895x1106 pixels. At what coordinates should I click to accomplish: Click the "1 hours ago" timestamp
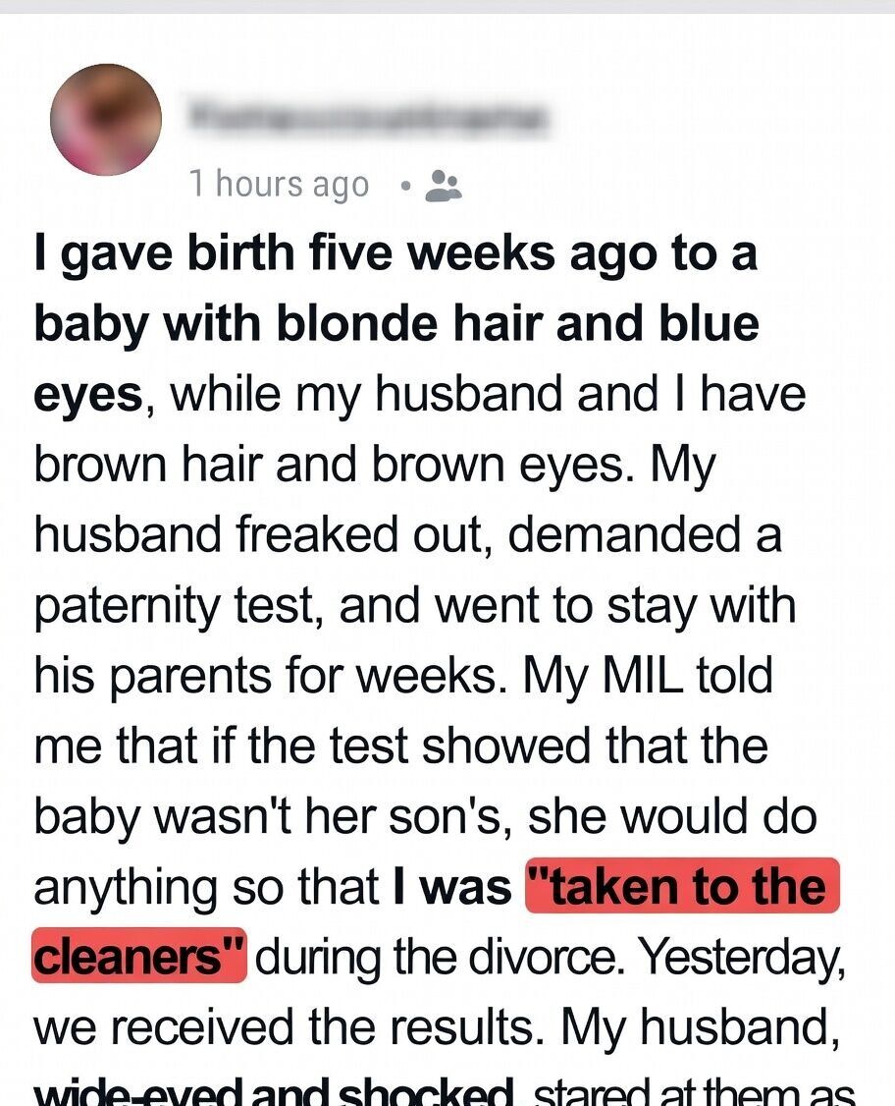[x=280, y=184]
